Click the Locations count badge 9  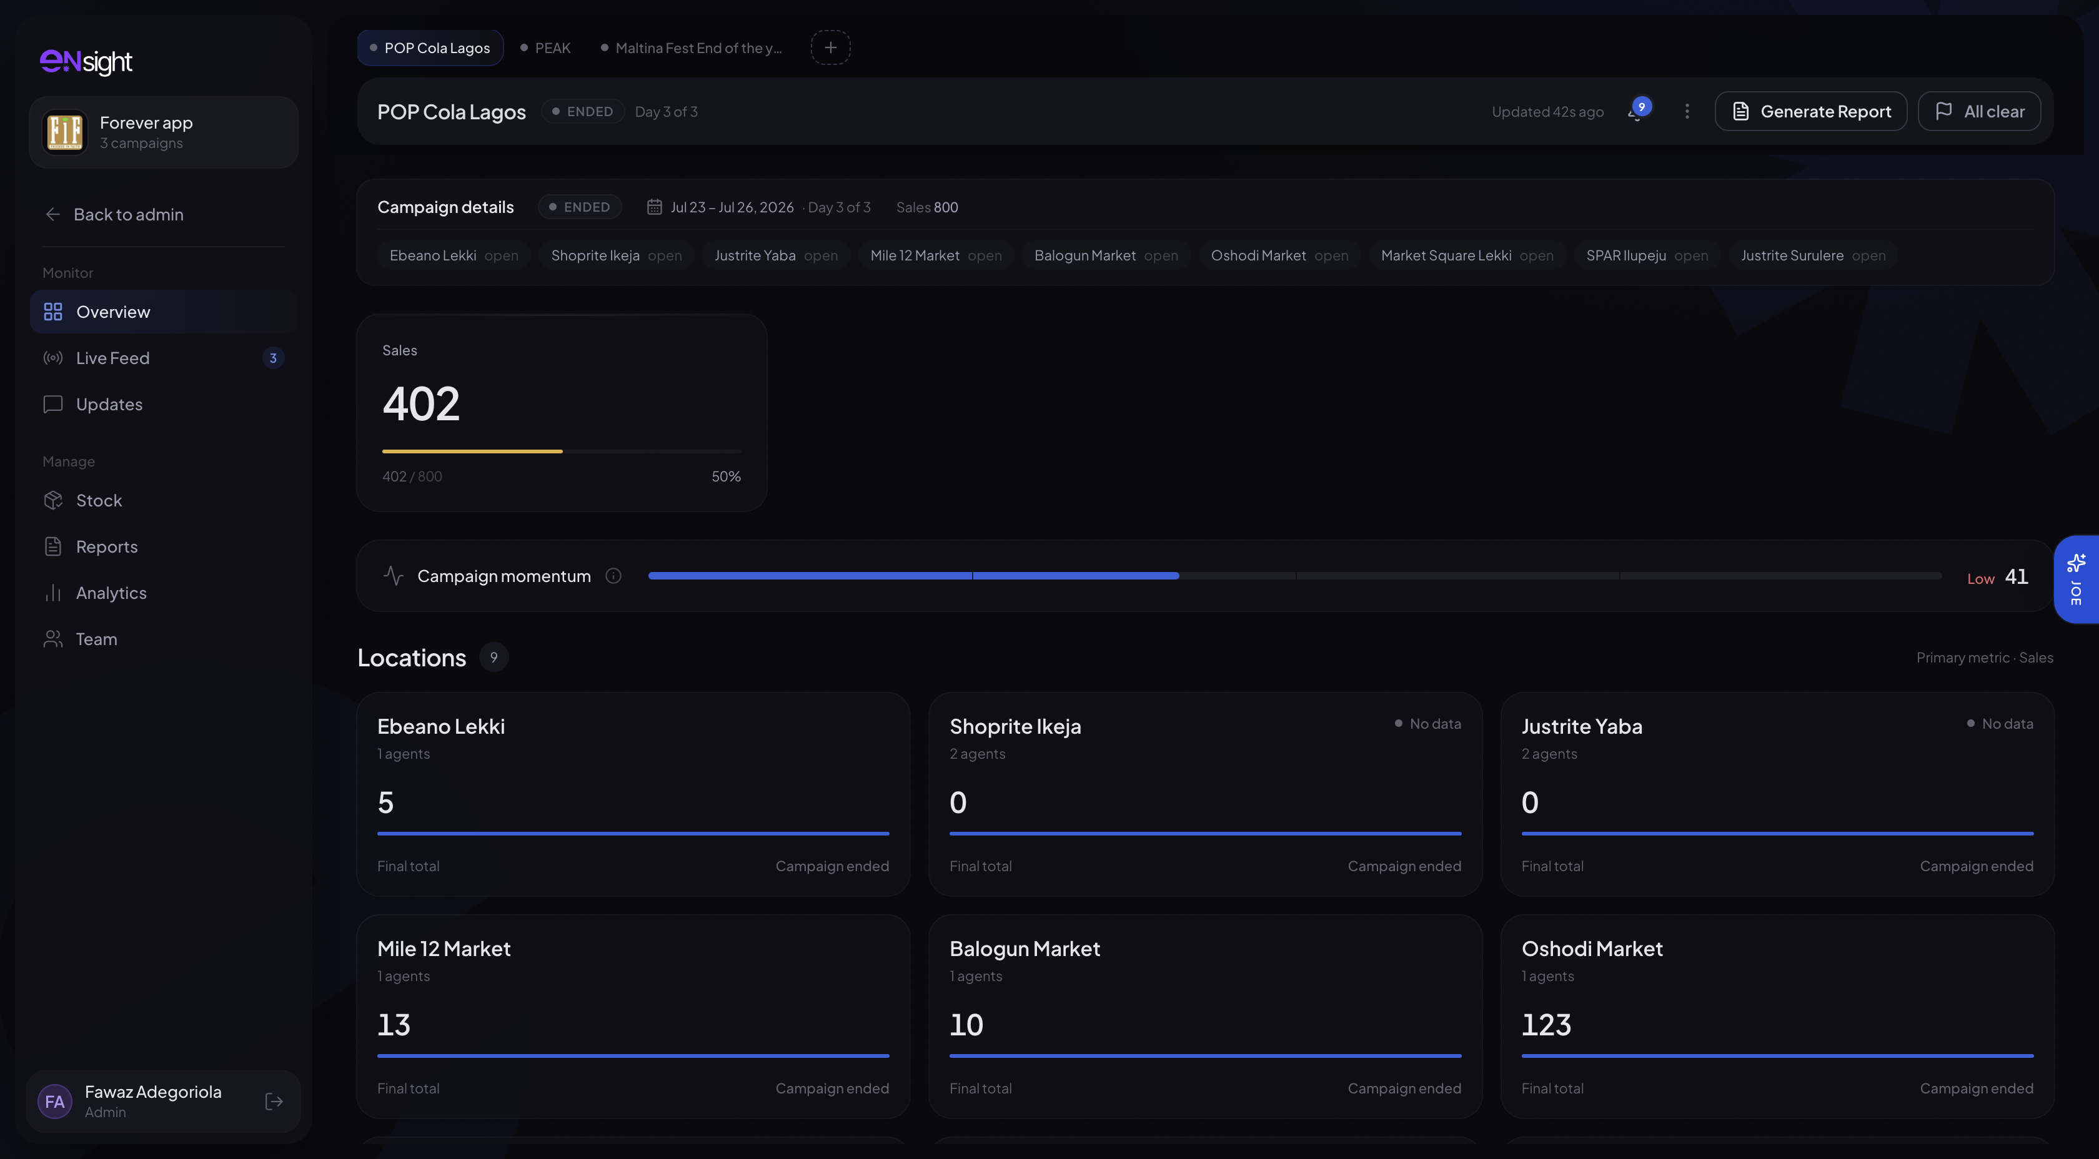(x=494, y=658)
